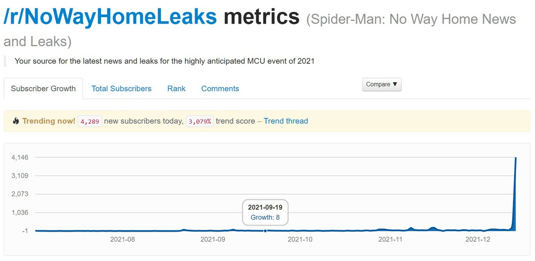This screenshot has width=535, height=261.
Task: Click the 2021-09-19 data point marker
Action: pyautogui.click(x=265, y=231)
